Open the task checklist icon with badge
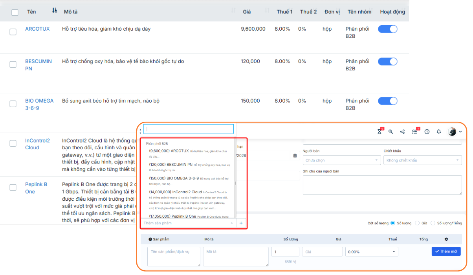The height and width of the screenshot is (275, 473). tap(415, 132)
